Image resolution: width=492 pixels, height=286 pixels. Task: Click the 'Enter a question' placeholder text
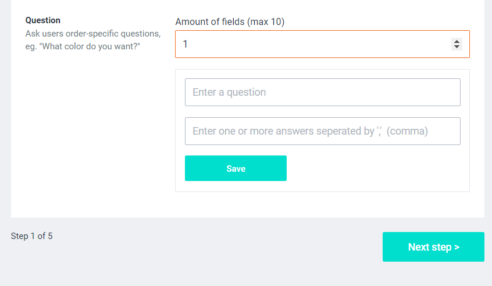[x=229, y=92]
